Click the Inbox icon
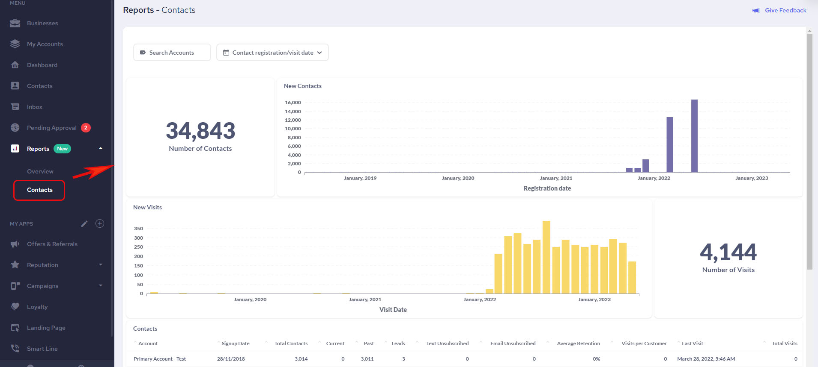 pyautogui.click(x=15, y=107)
